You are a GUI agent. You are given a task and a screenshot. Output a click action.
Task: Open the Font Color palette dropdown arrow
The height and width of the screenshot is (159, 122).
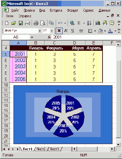coord(115,31)
